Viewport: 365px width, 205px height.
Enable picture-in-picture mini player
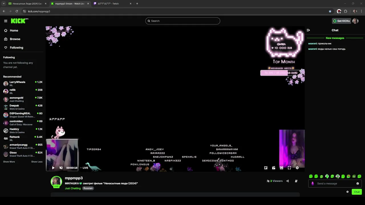point(266,168)
